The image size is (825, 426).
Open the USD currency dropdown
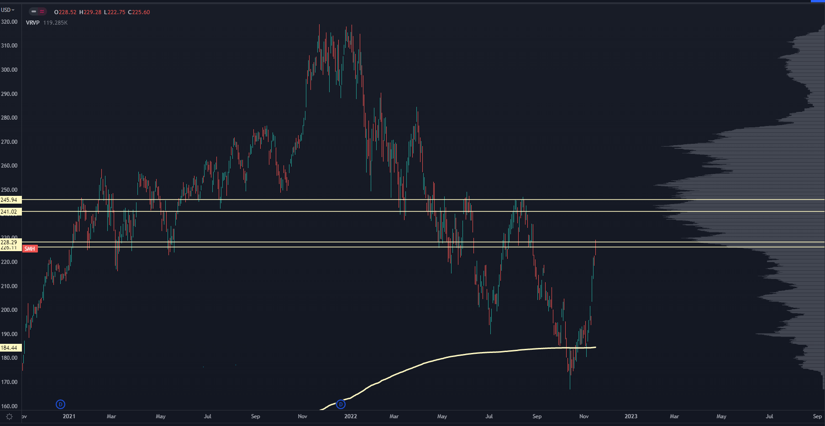[x=8, y=10]
